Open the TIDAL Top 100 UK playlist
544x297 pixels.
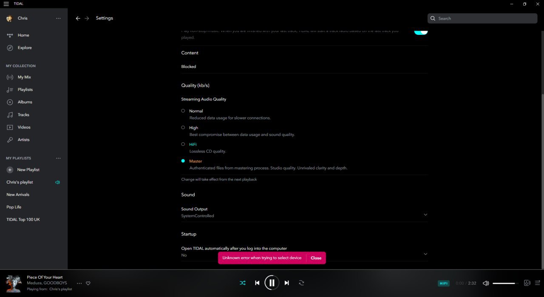23,220
